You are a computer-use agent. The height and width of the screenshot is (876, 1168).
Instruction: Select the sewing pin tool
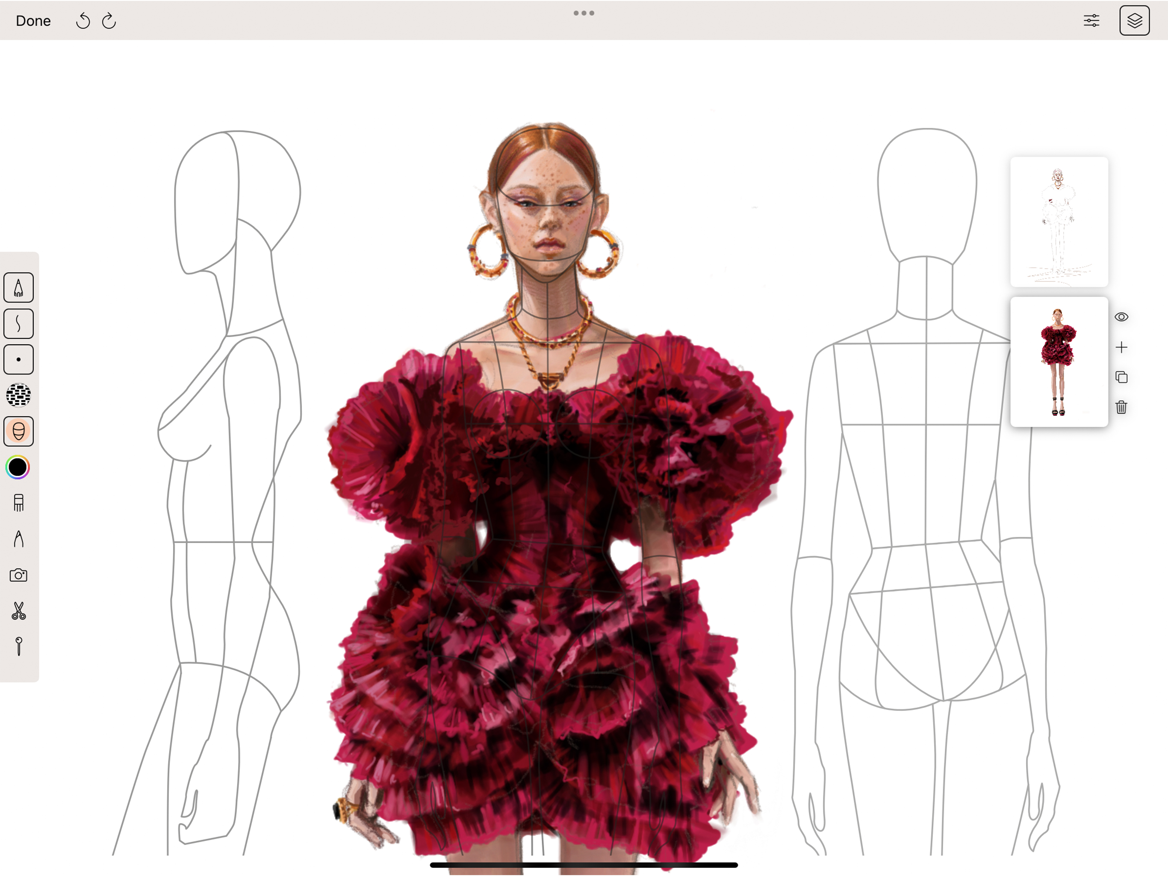pos(18,646)
